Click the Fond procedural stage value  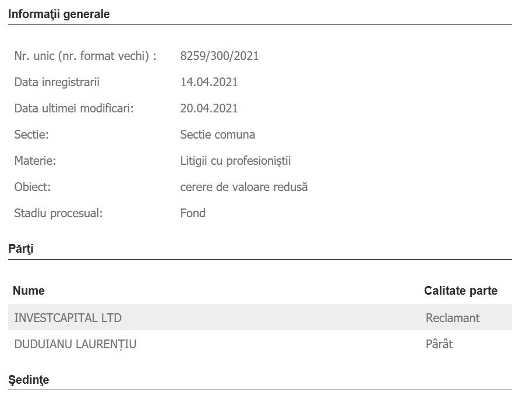[x=193, y=213]
